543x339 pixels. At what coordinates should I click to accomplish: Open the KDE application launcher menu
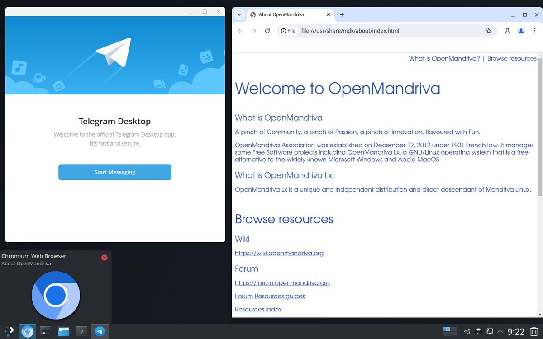9,331
